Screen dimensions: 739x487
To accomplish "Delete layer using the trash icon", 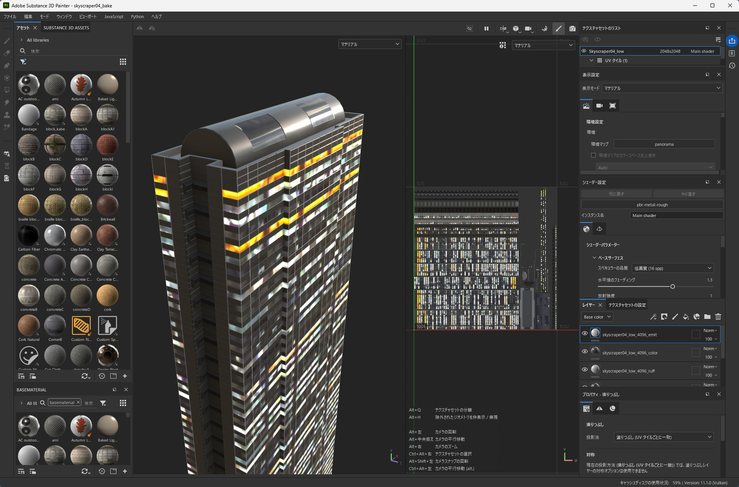I will tap(718, 317).
